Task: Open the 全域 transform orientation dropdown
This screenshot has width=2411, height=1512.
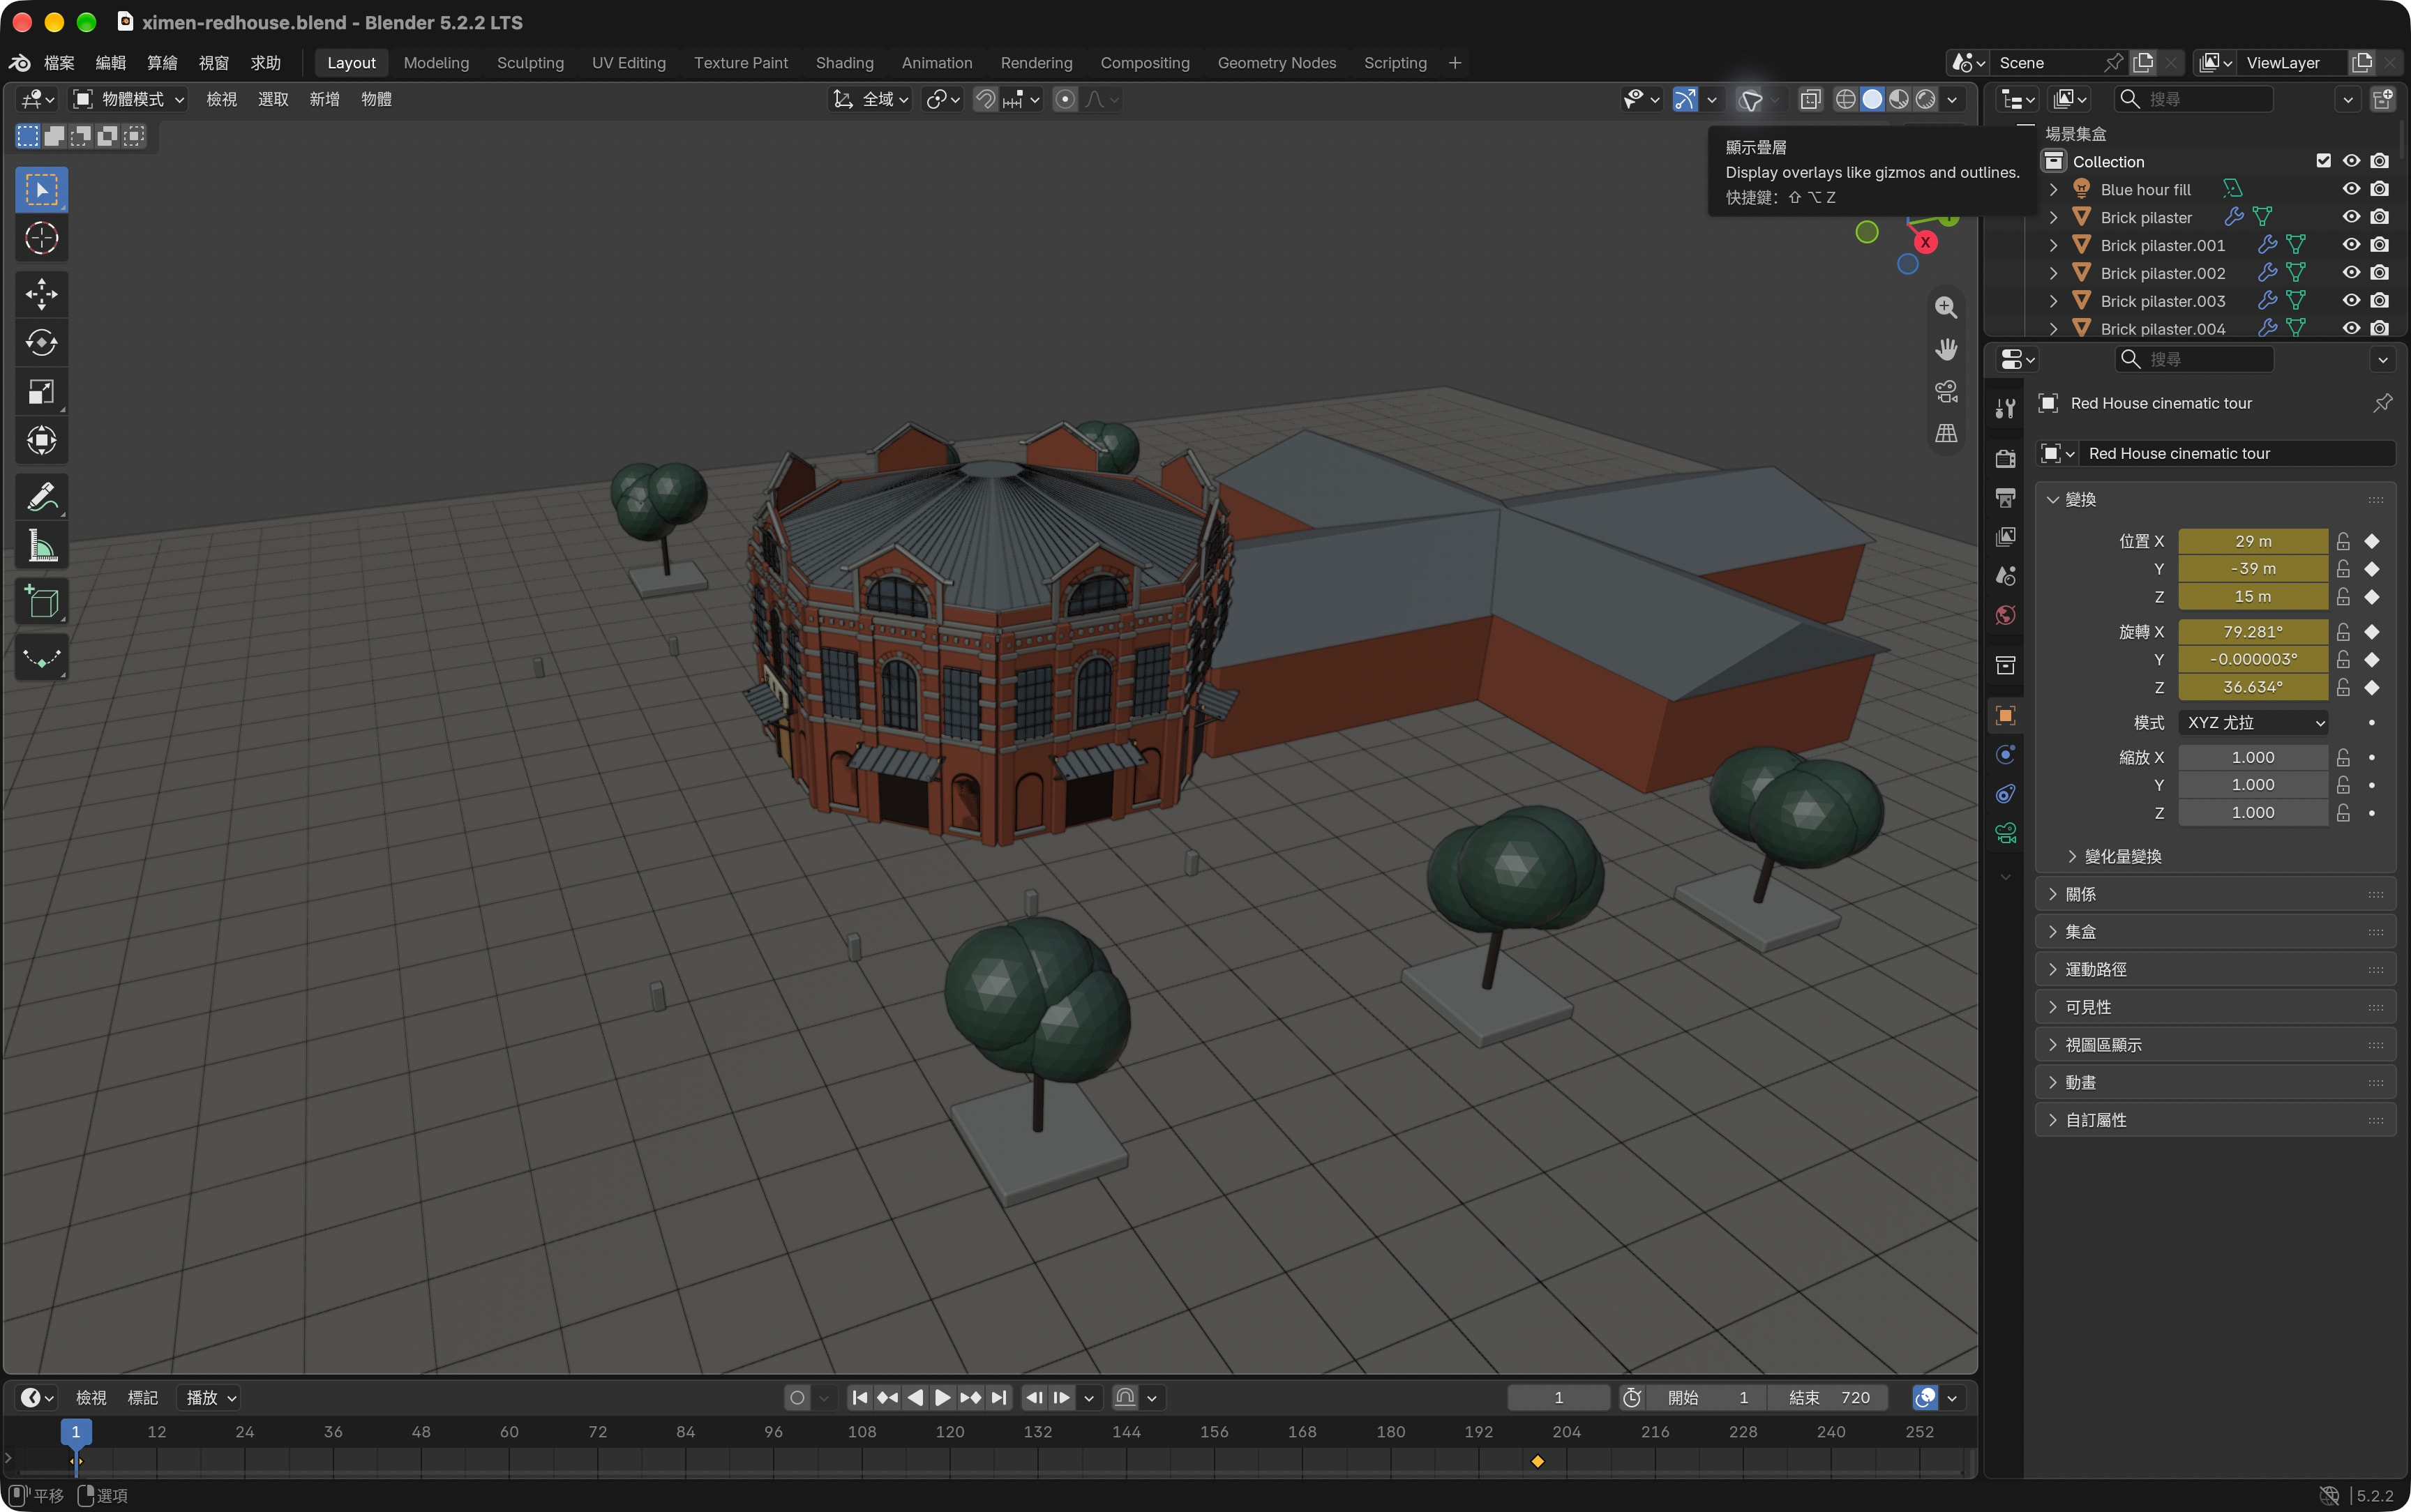Action: pyautogui.click(x=870, y=99)
